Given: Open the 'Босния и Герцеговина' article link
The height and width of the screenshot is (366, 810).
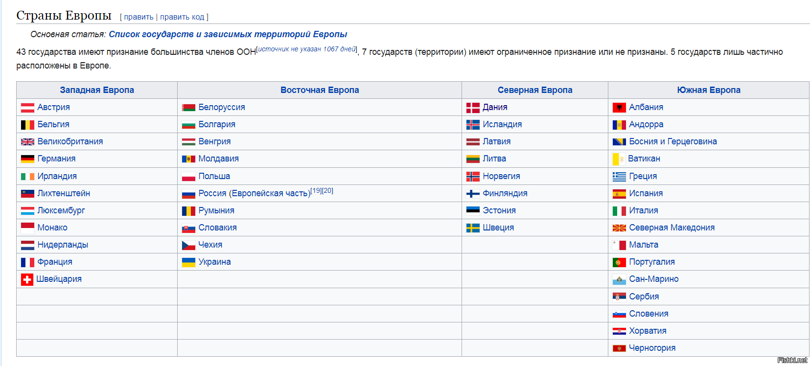Looking at the screenshot, I should click(x=673, y=141).
